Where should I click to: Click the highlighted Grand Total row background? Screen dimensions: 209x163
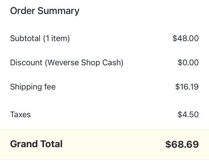point(104,144)
